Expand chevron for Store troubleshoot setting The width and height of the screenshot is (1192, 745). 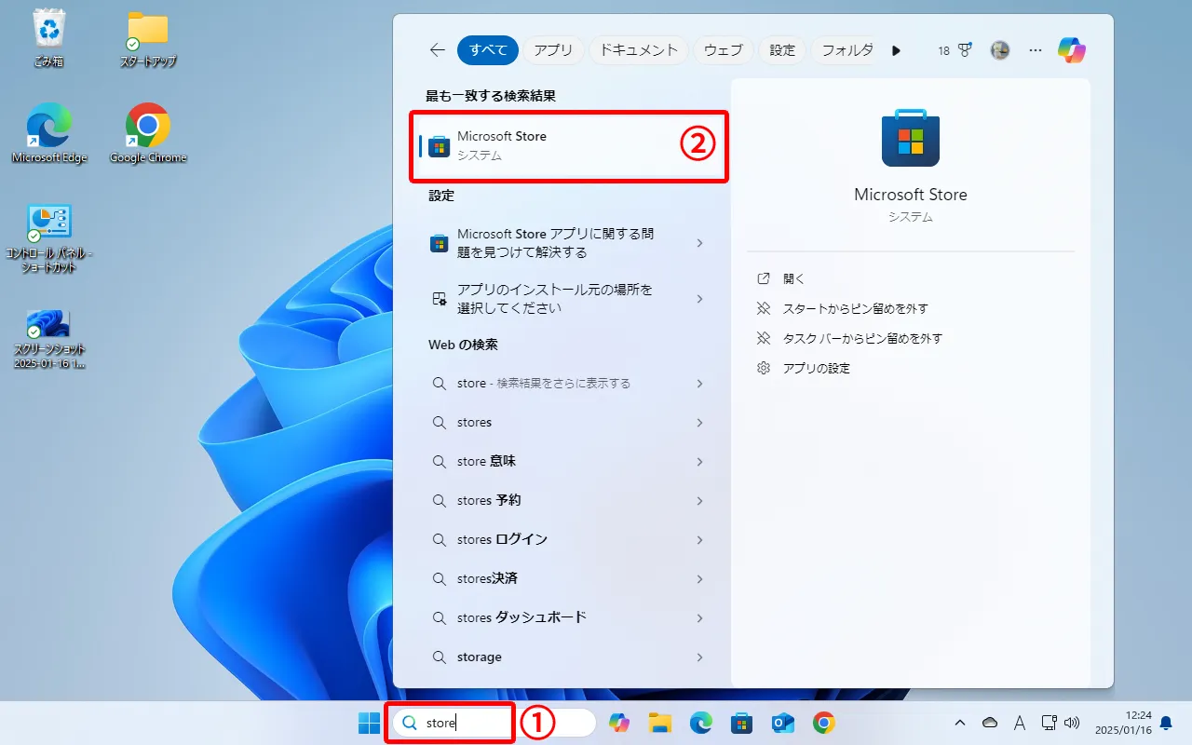pos(699,243)
